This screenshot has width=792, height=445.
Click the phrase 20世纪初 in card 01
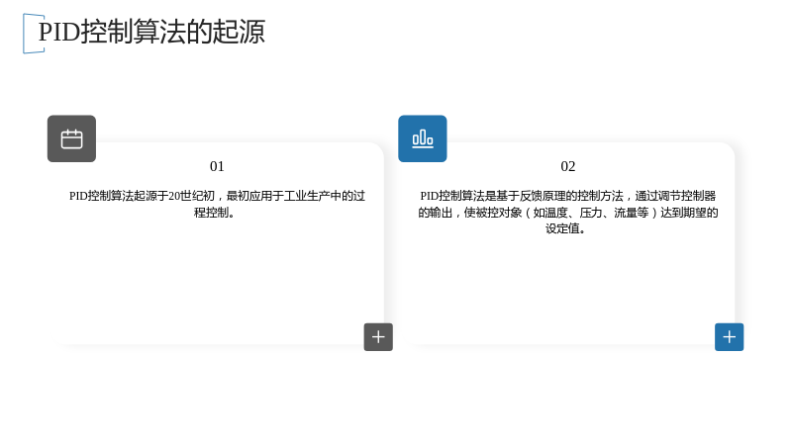tap(191, 196)
